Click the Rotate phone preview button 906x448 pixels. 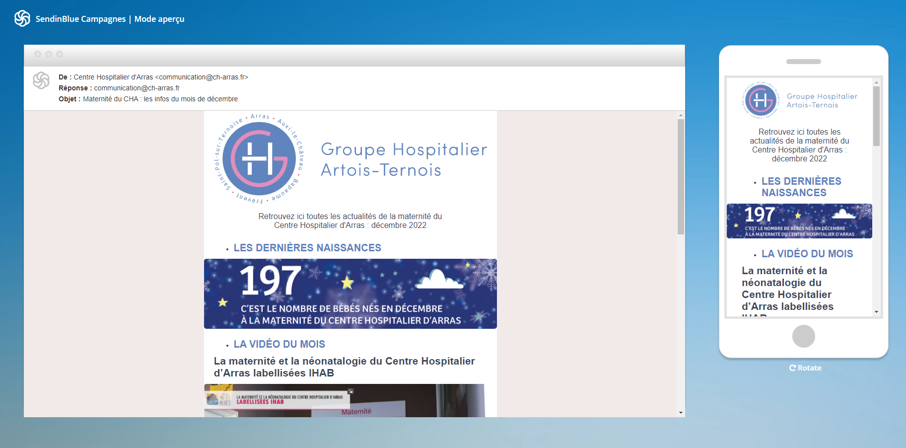click(805, 368)
